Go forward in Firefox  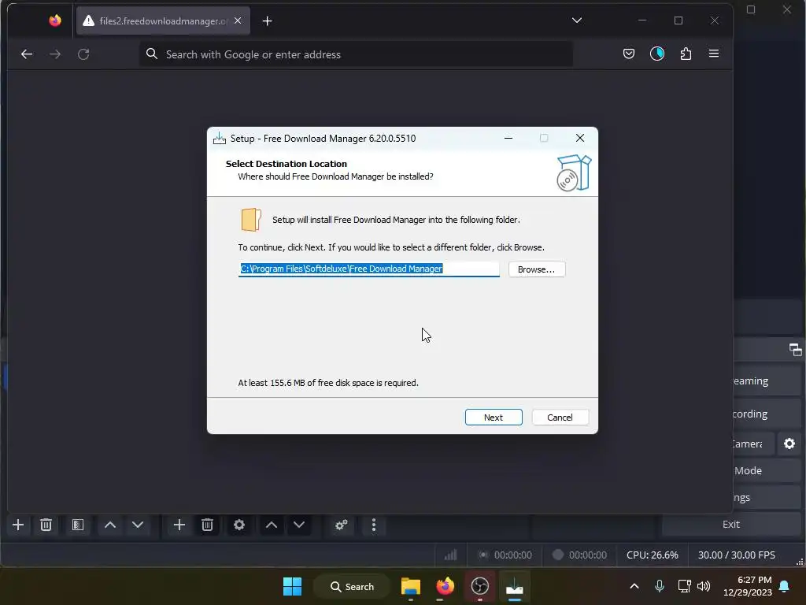pyautogui.click(x=55, y=54)
